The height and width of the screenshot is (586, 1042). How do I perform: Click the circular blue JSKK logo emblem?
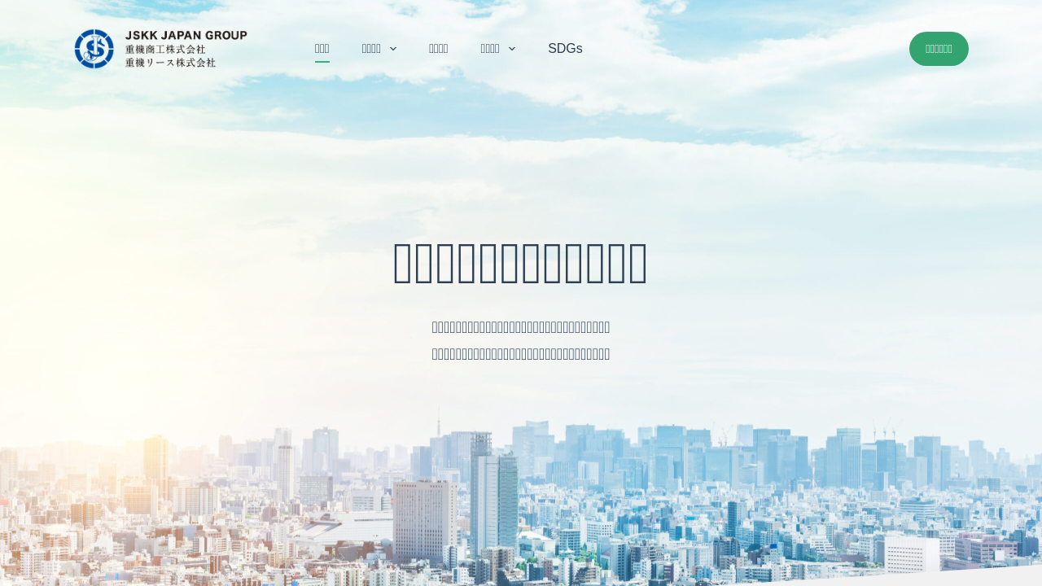click(x=94, y=49)
